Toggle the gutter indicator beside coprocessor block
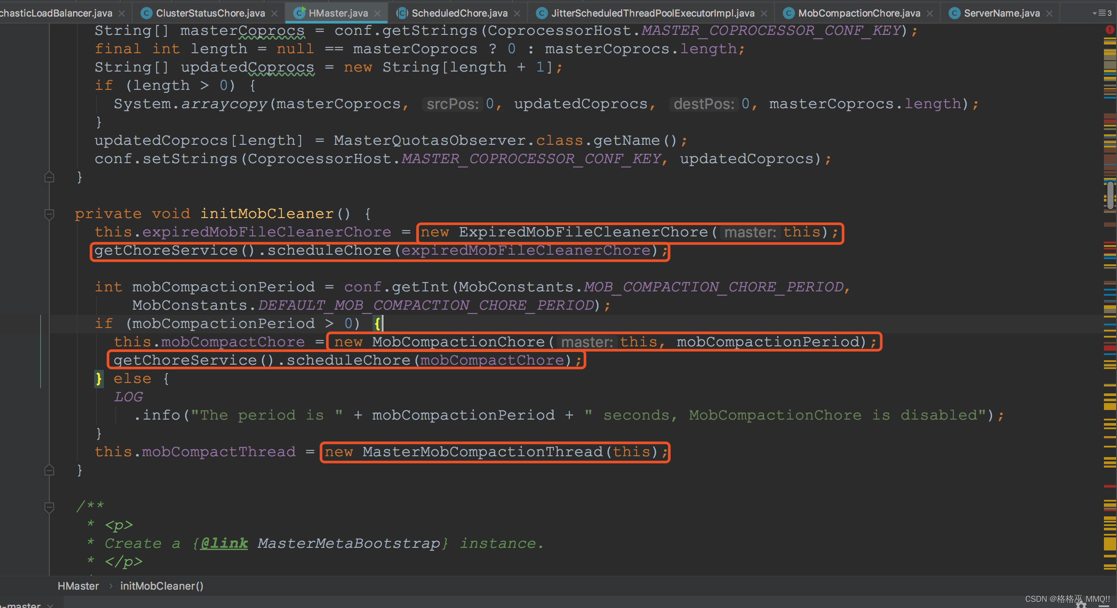Screen dimensions: 1117x608 coord(47,178)
